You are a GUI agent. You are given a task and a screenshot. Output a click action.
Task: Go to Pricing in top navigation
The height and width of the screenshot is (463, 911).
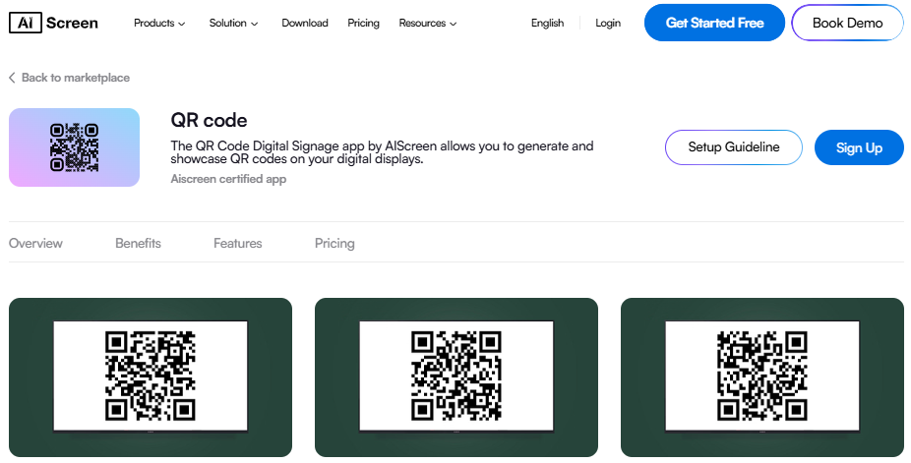click(x=363, y=24)
